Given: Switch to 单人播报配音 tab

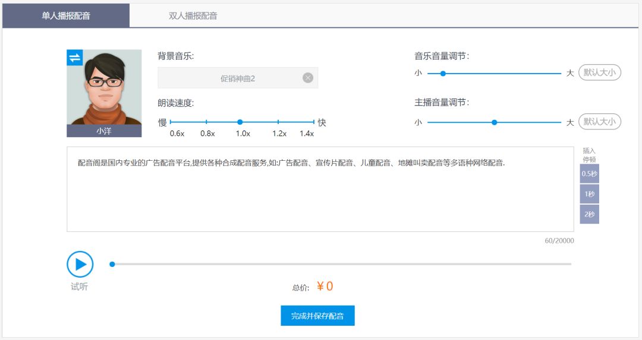Looking at the screenshot, I should [x=66, y=16].
